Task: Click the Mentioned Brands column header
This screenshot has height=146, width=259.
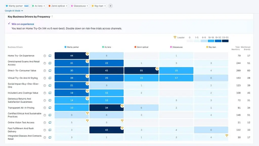Action: (x=245, y=48)
